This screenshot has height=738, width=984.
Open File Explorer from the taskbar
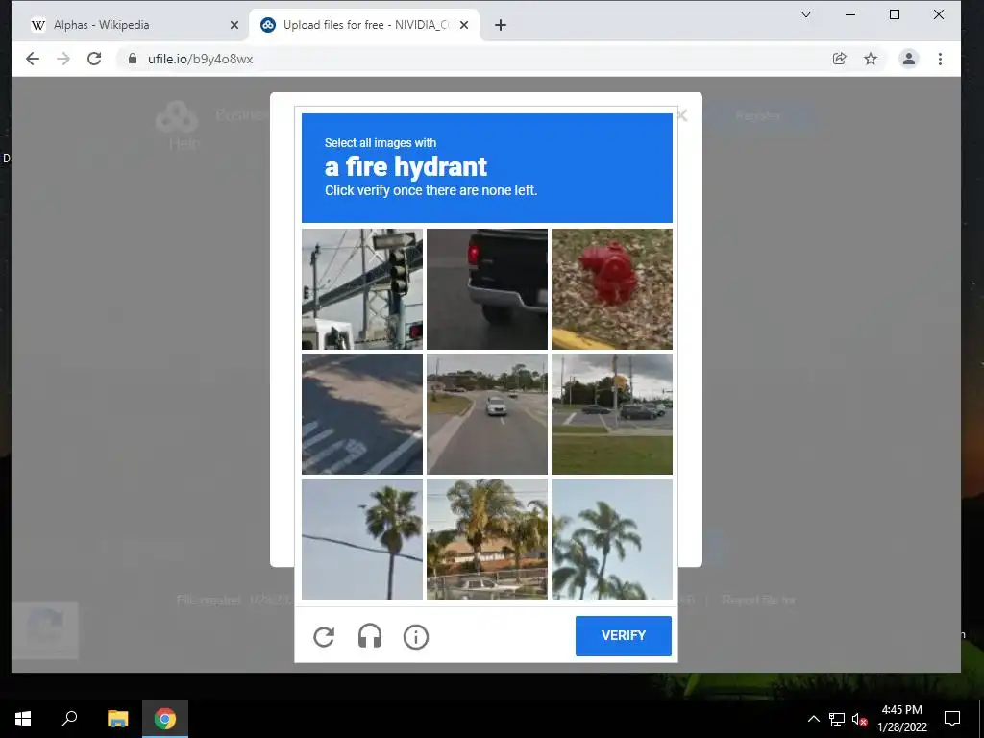(x=117, y=719)
